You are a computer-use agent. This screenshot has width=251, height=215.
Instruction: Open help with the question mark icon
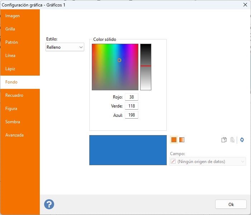pyautogui.click(x=49, y=204)
